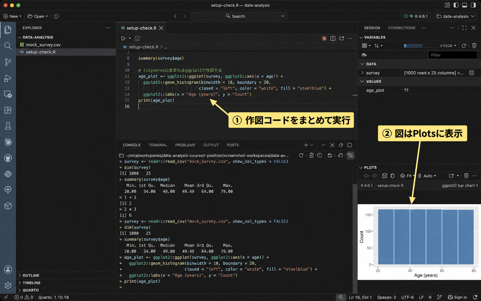Open the data-analysis folder dropdown
The width and height of the screenshot is (481, 301).
point(455,16)
